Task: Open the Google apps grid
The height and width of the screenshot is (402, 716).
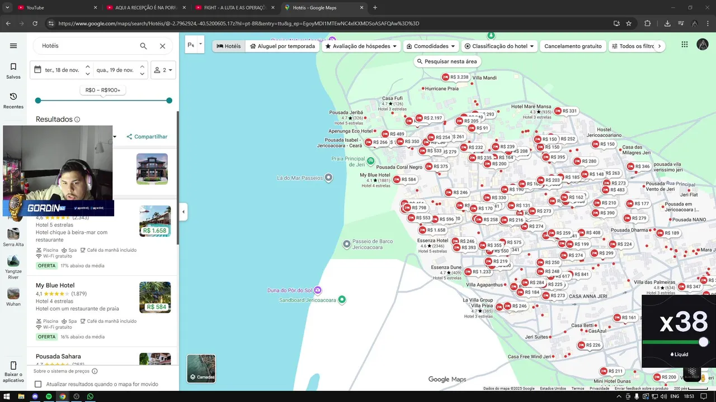Action: (684, 45)
